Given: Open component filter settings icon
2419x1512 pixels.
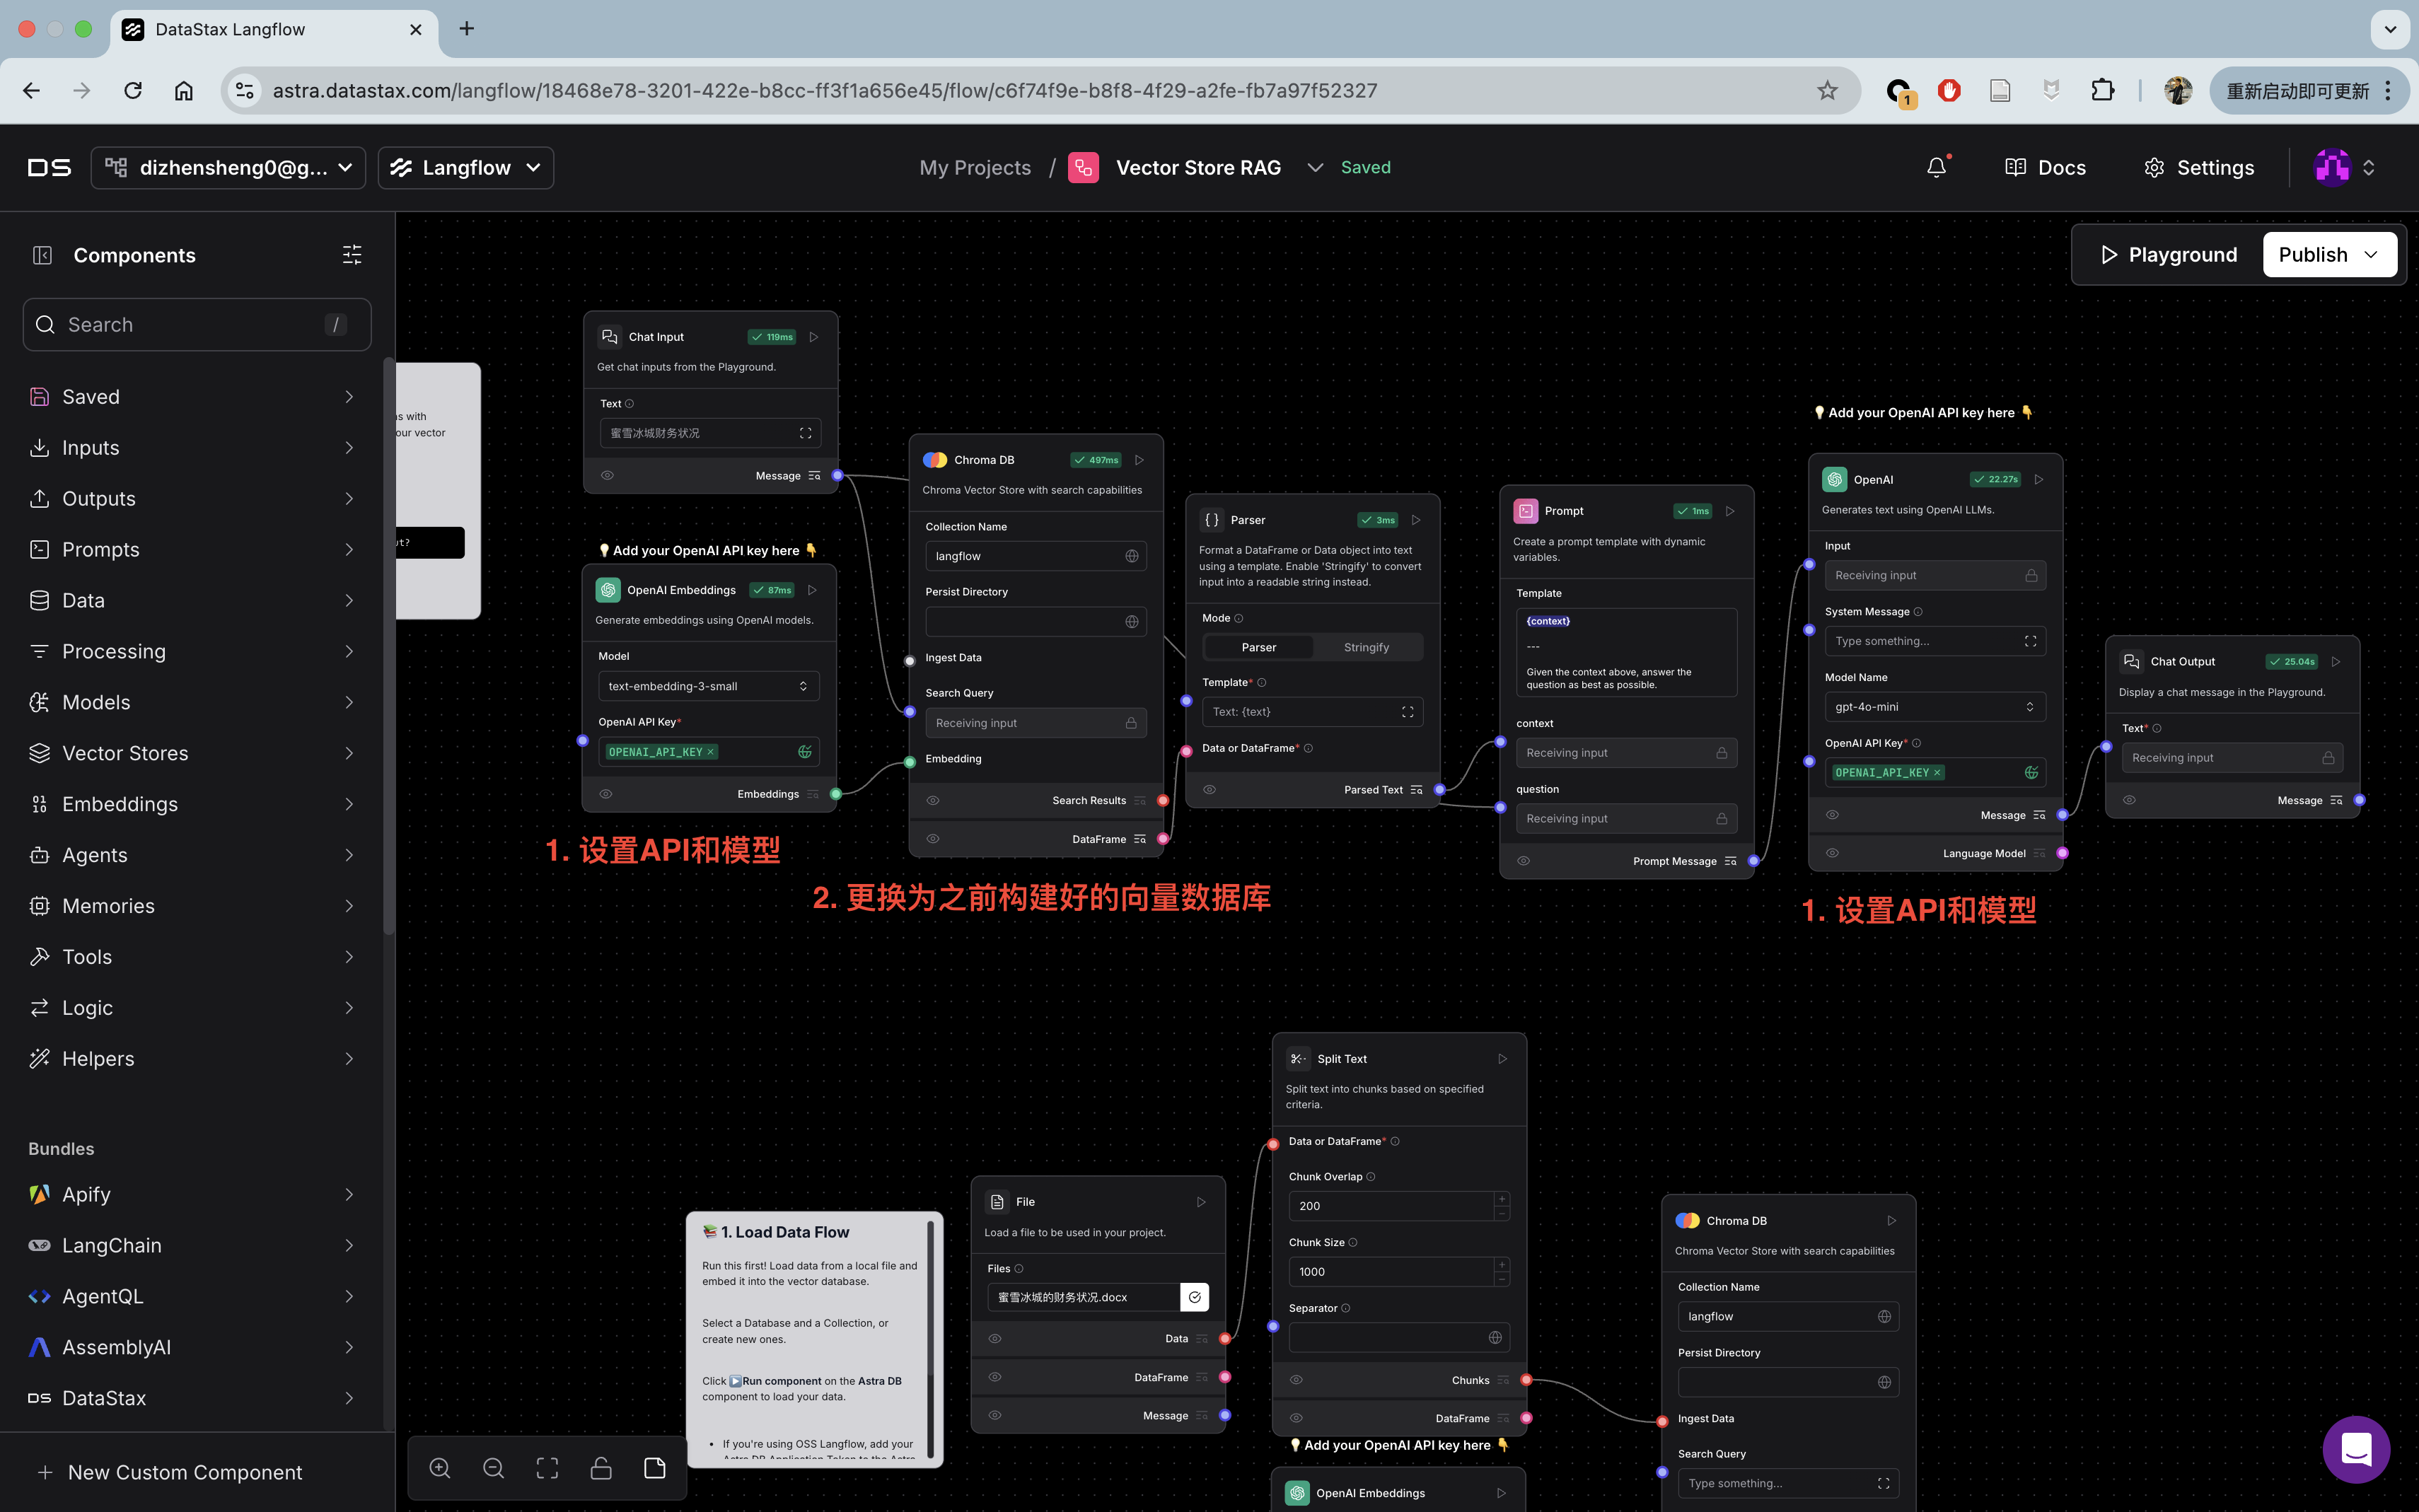Looking at the screenshot, I should pyautogui.click(x=352, y=255).
